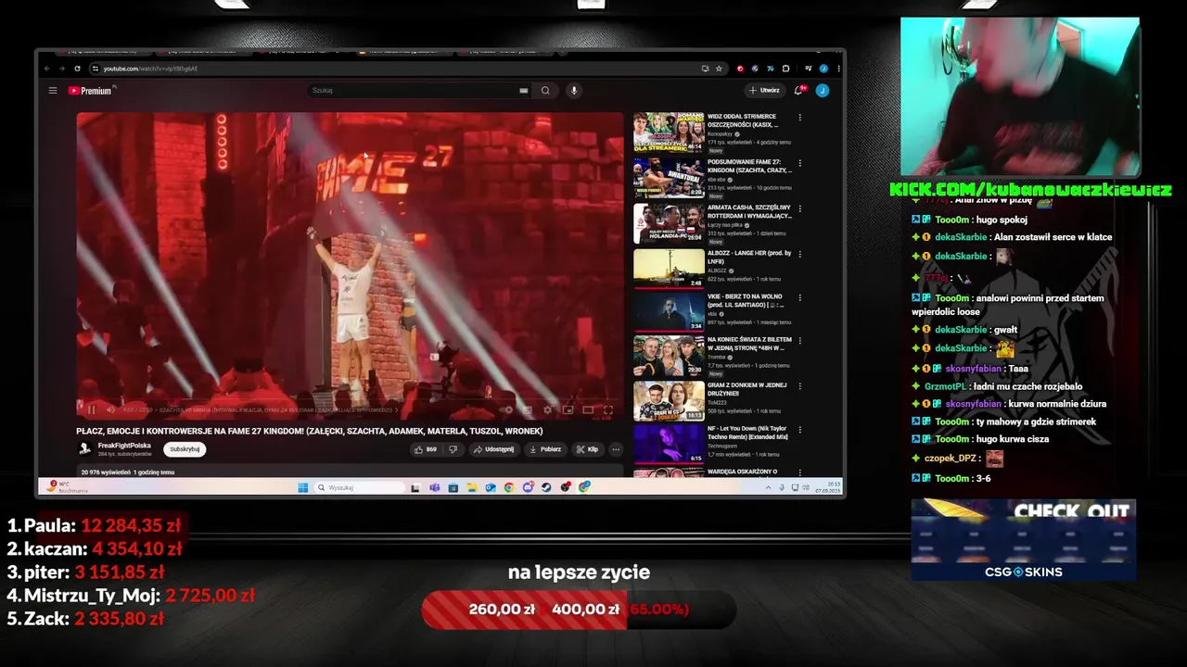Click the CSGO SKINS check out banner
Viewport: 1187px width, 667px height.
click(x=1024, y=540)
